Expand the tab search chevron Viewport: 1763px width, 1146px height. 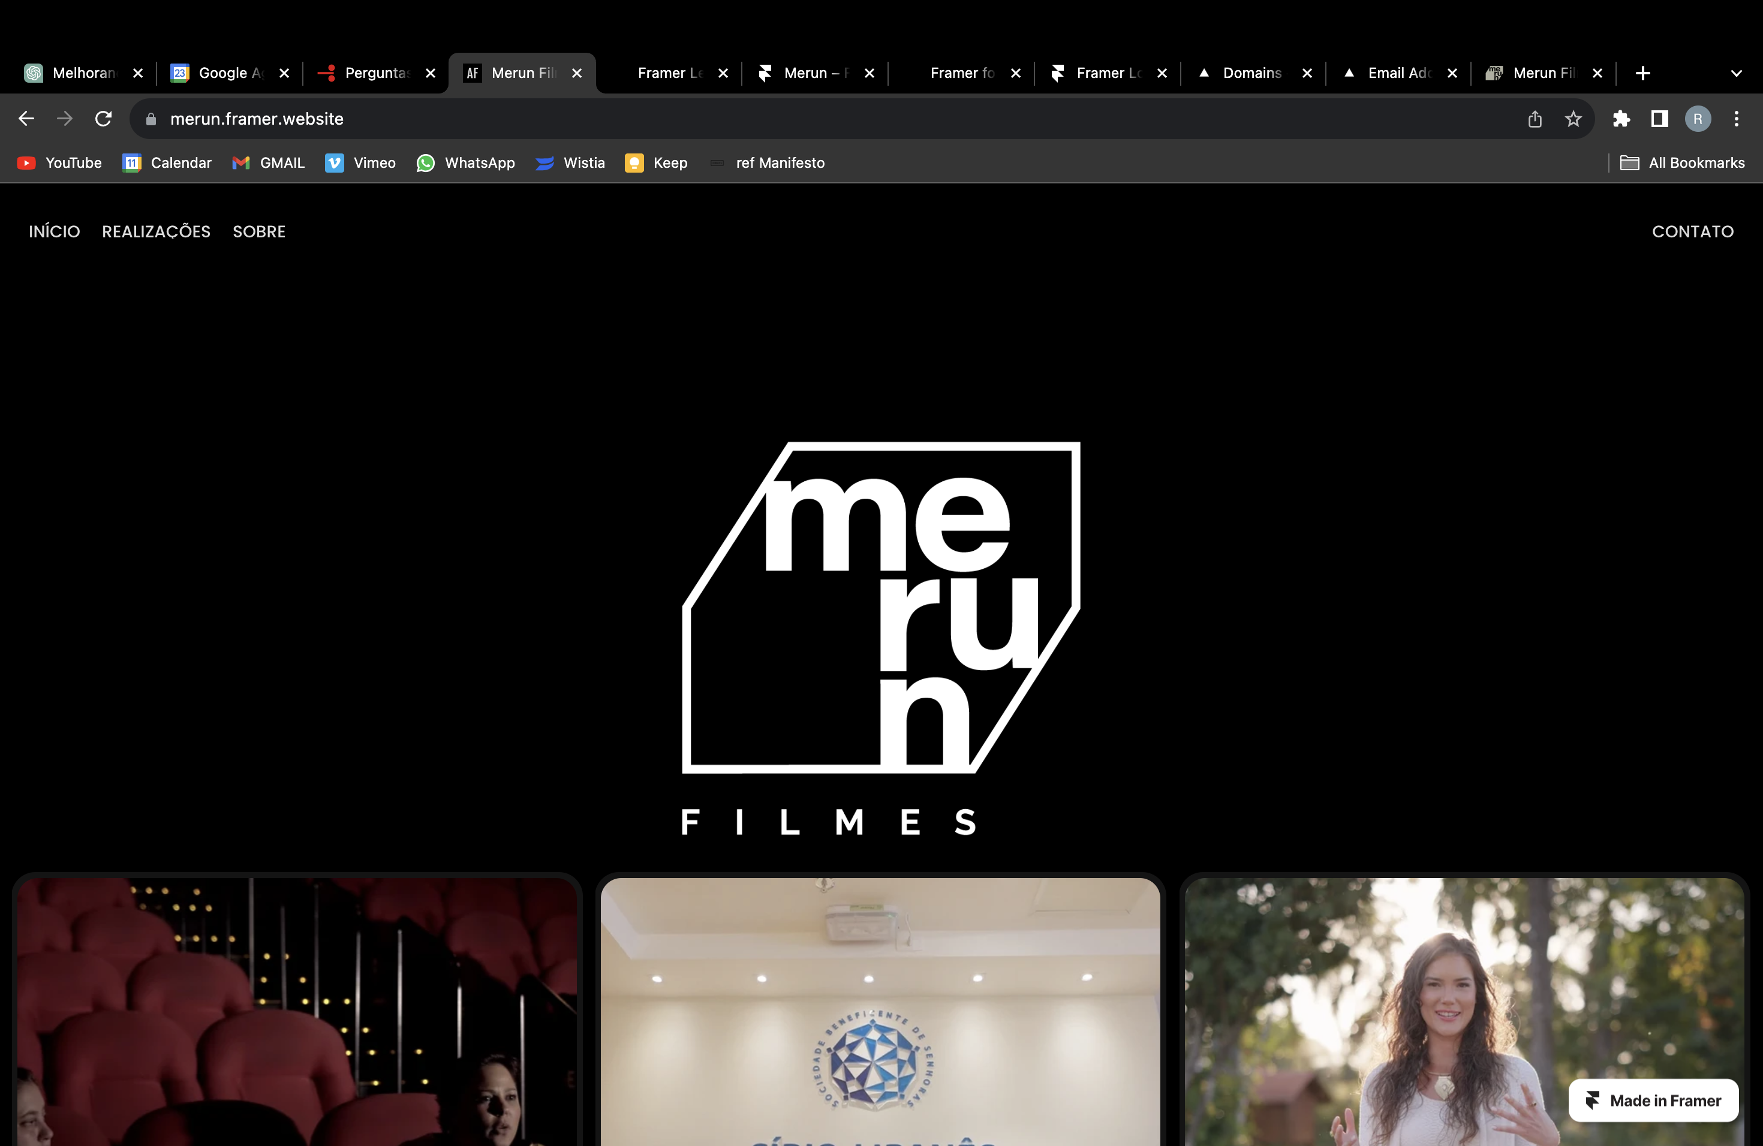[1737, 73]
